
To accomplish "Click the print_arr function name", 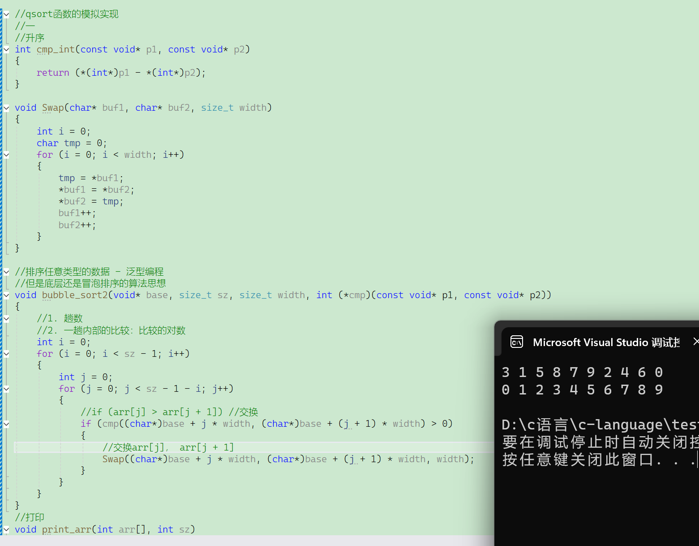I will tap(67, 529).
